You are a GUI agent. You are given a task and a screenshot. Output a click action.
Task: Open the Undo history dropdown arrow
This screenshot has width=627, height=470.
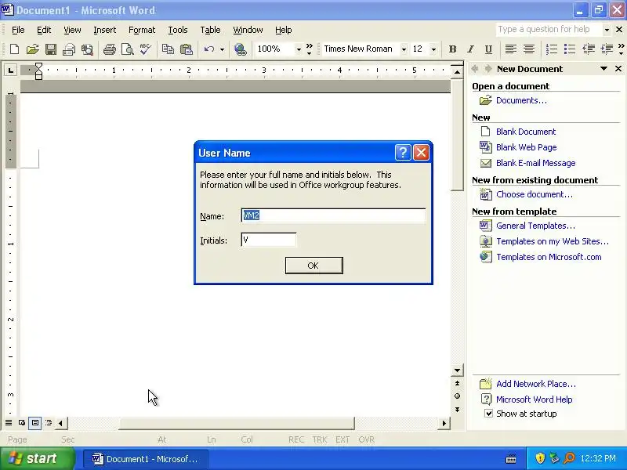tap(222, 49)
